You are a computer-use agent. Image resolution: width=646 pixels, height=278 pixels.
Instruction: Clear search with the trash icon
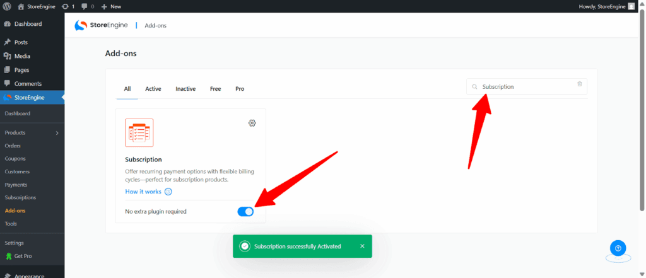580,84
